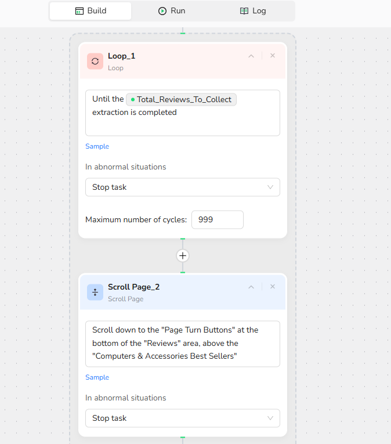The height and width of the screenshot is (444, 391).
Task: Open the Sample link under Loop_1
Action: (97, 146)
